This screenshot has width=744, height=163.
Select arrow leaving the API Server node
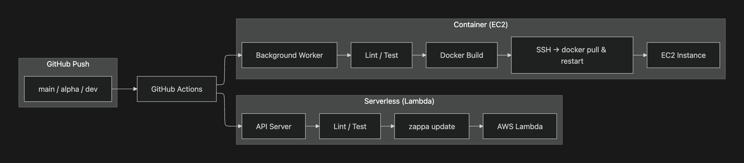[x=312, y=126]
